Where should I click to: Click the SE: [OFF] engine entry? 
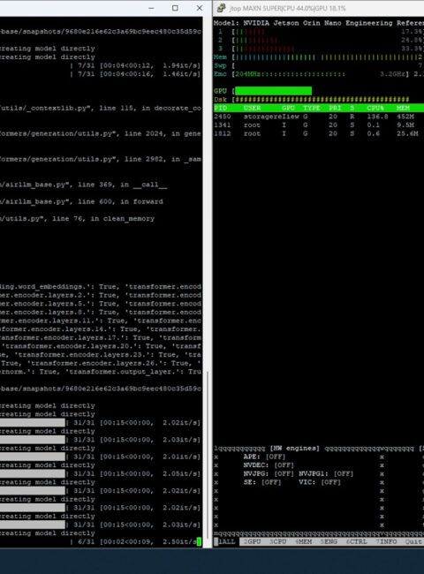pyautogui.click(x=262, y=482)
